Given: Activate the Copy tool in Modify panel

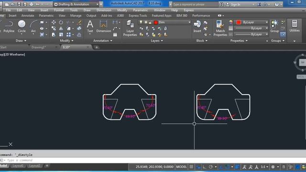Looking at the screenshot, I should point(54,29).
